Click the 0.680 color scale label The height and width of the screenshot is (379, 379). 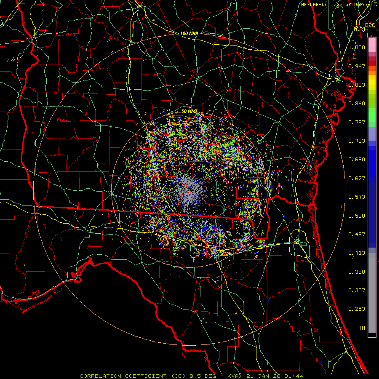[x=357, y=159]
